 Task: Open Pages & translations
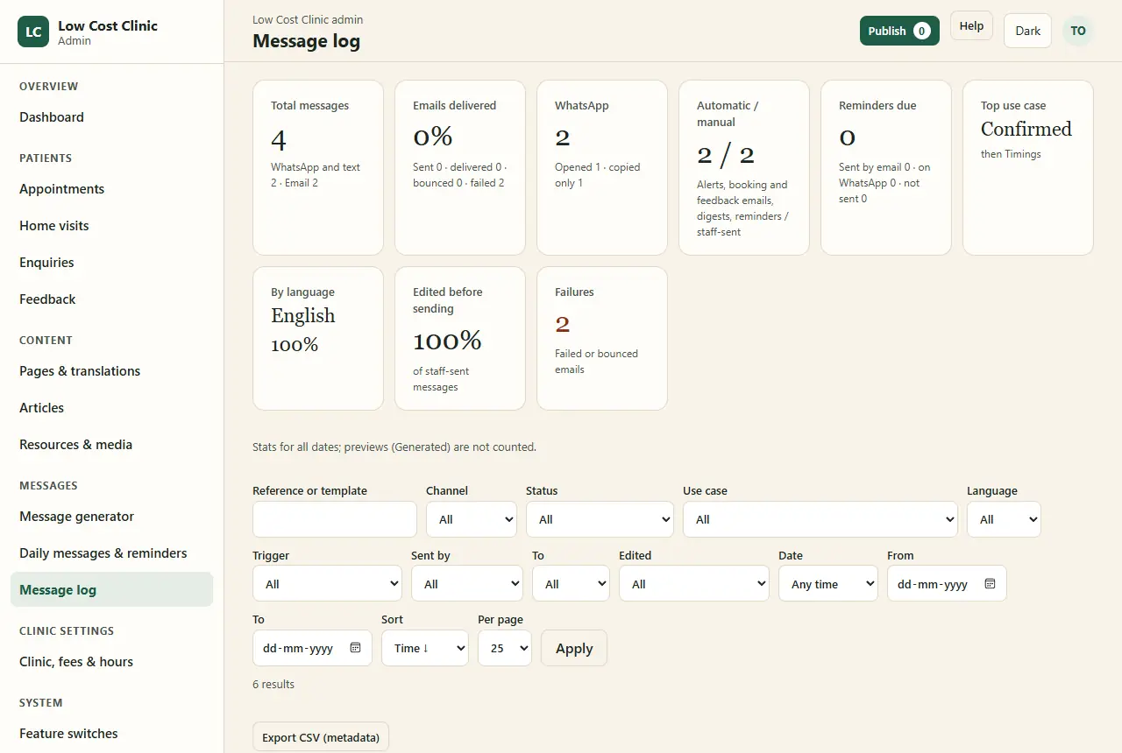click(x=111, y=371)
